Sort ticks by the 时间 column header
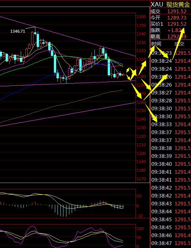The image size is (191, 248). tap(156, 44)
